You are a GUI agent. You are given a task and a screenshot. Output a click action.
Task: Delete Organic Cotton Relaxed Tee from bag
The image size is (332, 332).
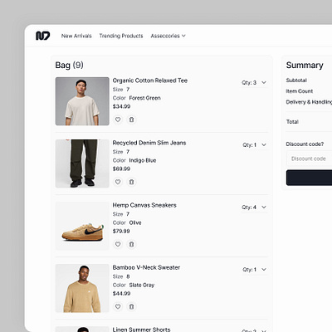tap(131, 120)
